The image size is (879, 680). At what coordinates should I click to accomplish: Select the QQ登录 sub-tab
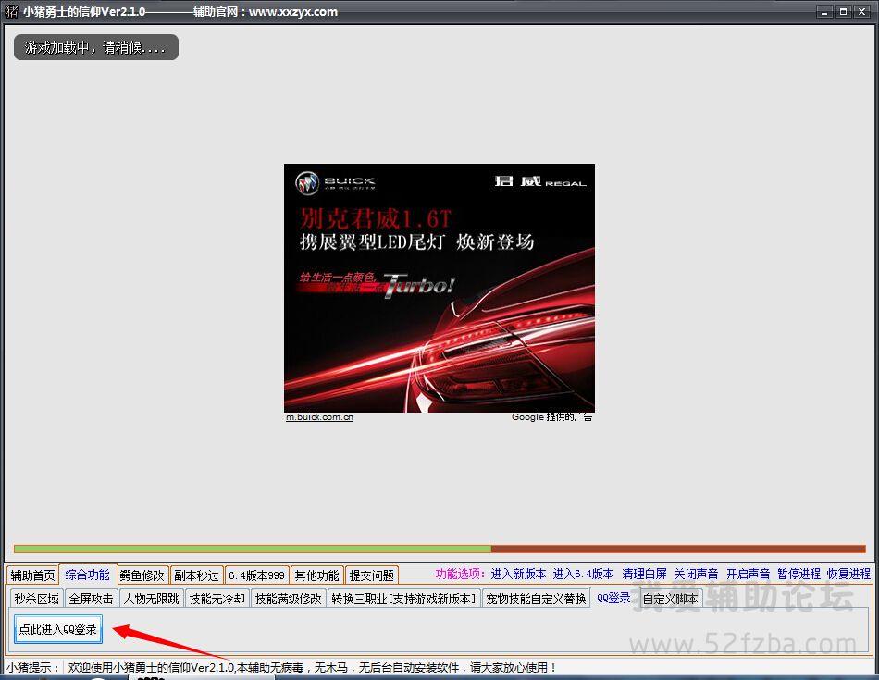tap(613, 598)
